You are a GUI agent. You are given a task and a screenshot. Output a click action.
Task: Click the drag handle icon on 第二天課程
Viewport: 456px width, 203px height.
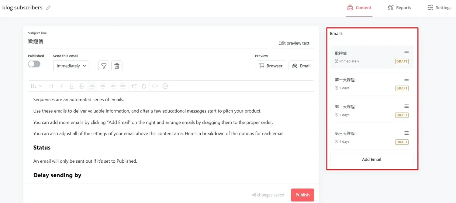point(406,106)
